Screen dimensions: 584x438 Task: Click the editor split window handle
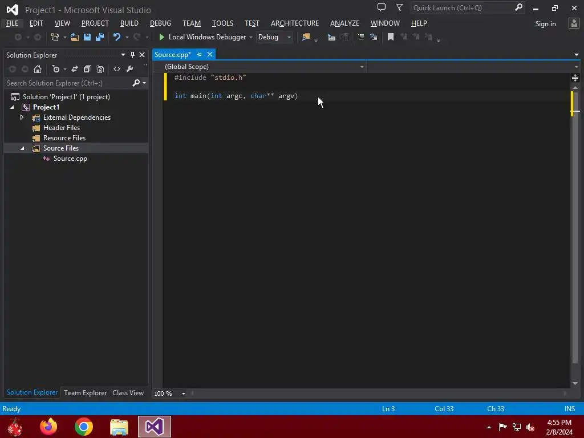tap(575, 78)
